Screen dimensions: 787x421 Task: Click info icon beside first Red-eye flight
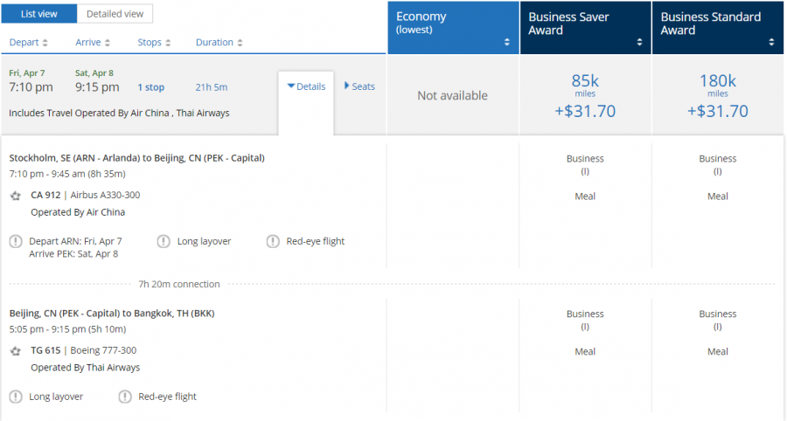(x=273, y=241)
